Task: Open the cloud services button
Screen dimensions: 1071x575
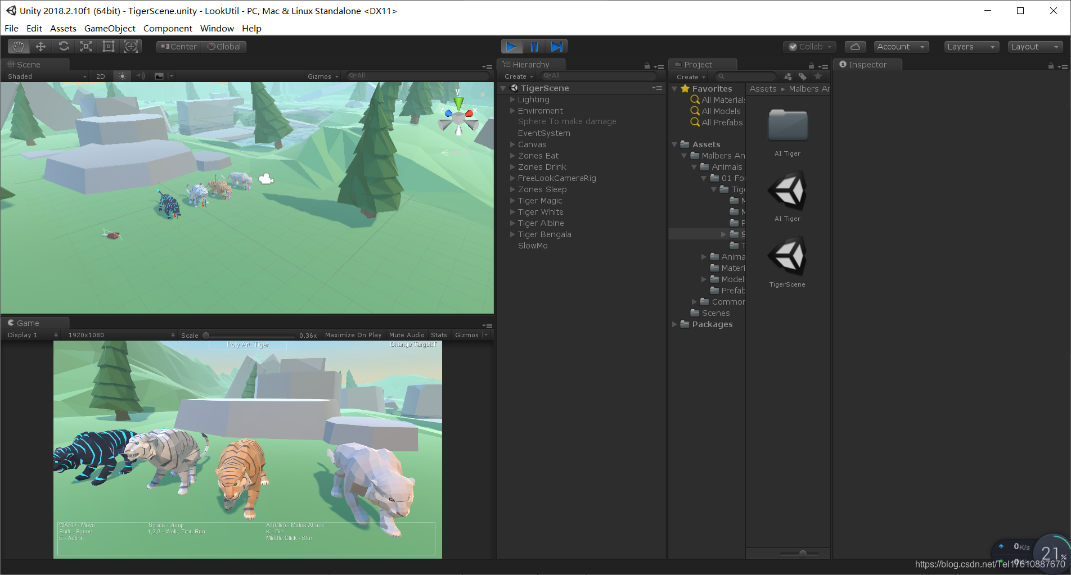Action: coord(855,47)
